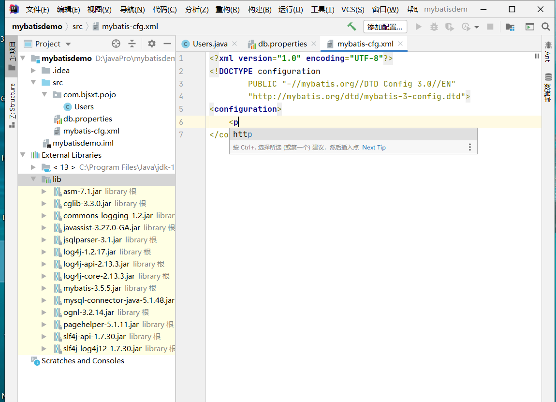Collapse the com.bjsxt.pojo package
The width and height of the screenshot is (556, 402).
tap(44, 94)
